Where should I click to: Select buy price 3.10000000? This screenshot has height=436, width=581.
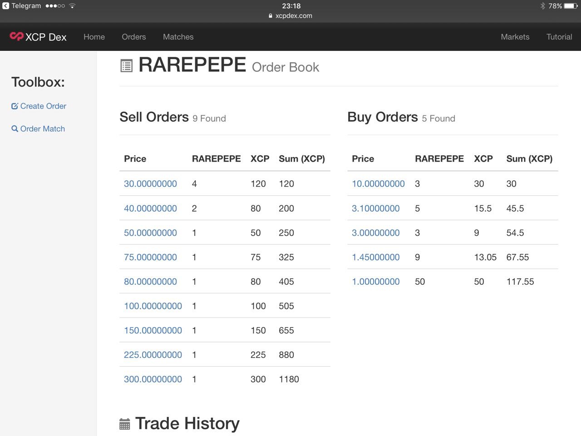click(x=376, y=208)
